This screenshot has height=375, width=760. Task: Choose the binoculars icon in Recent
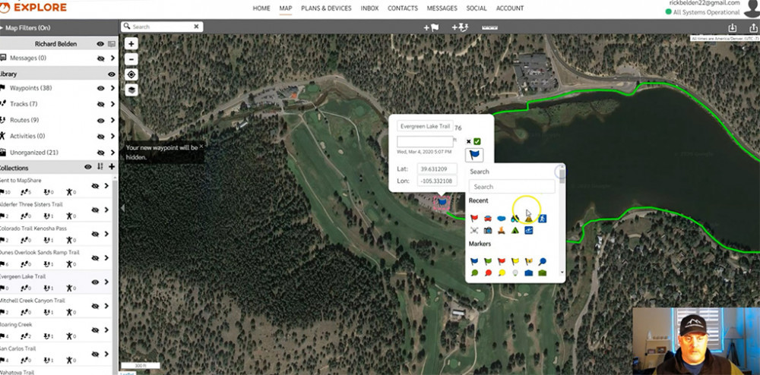point(515,218)
